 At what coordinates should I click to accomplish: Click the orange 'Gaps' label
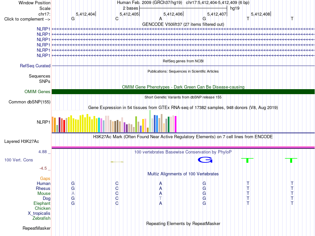click(x=45, y=179)
